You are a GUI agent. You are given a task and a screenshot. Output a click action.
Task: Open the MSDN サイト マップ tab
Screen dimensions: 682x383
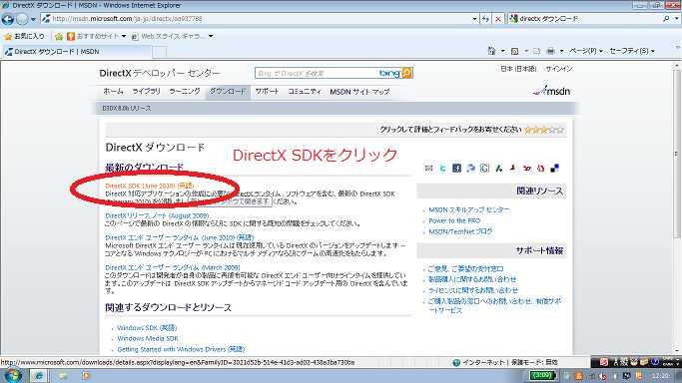coord(359,92)
